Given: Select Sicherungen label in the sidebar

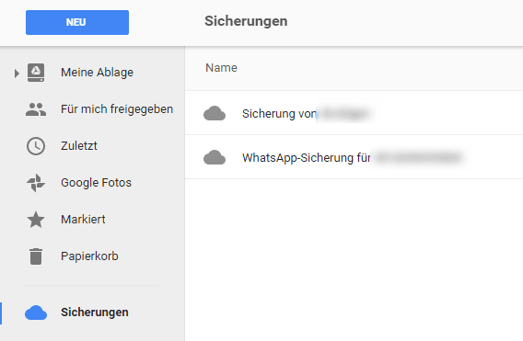Looking at the screenshot, I should [x=95, y=312].
